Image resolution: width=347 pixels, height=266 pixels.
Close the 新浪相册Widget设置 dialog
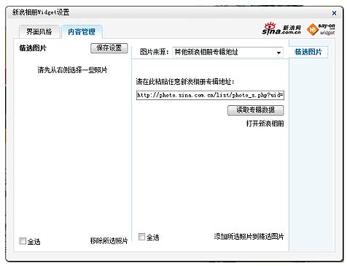point(334,13)
